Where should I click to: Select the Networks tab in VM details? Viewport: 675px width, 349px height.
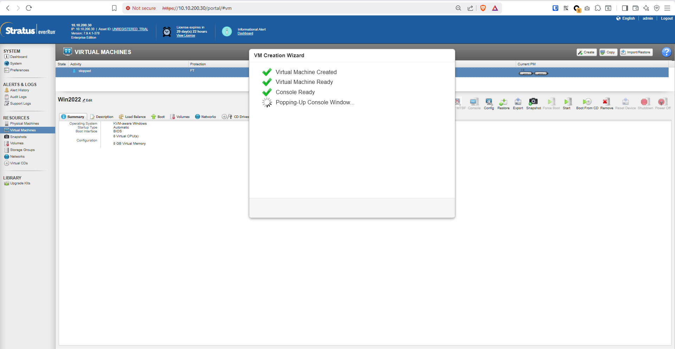[206, 117]
